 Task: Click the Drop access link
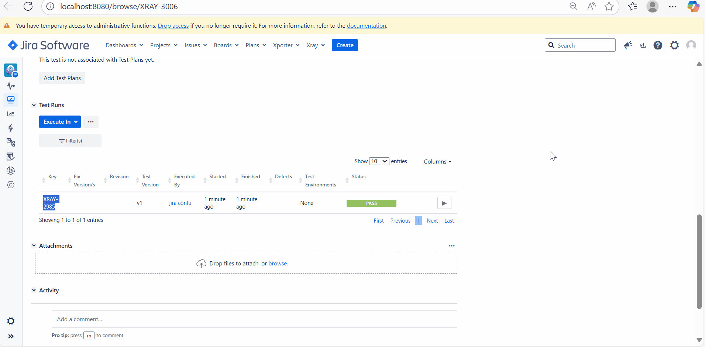pyautogui.click(x=173, y=26)
